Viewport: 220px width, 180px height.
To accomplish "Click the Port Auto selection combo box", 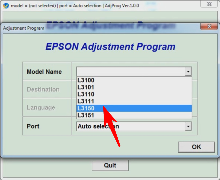I will click(130, 126).
